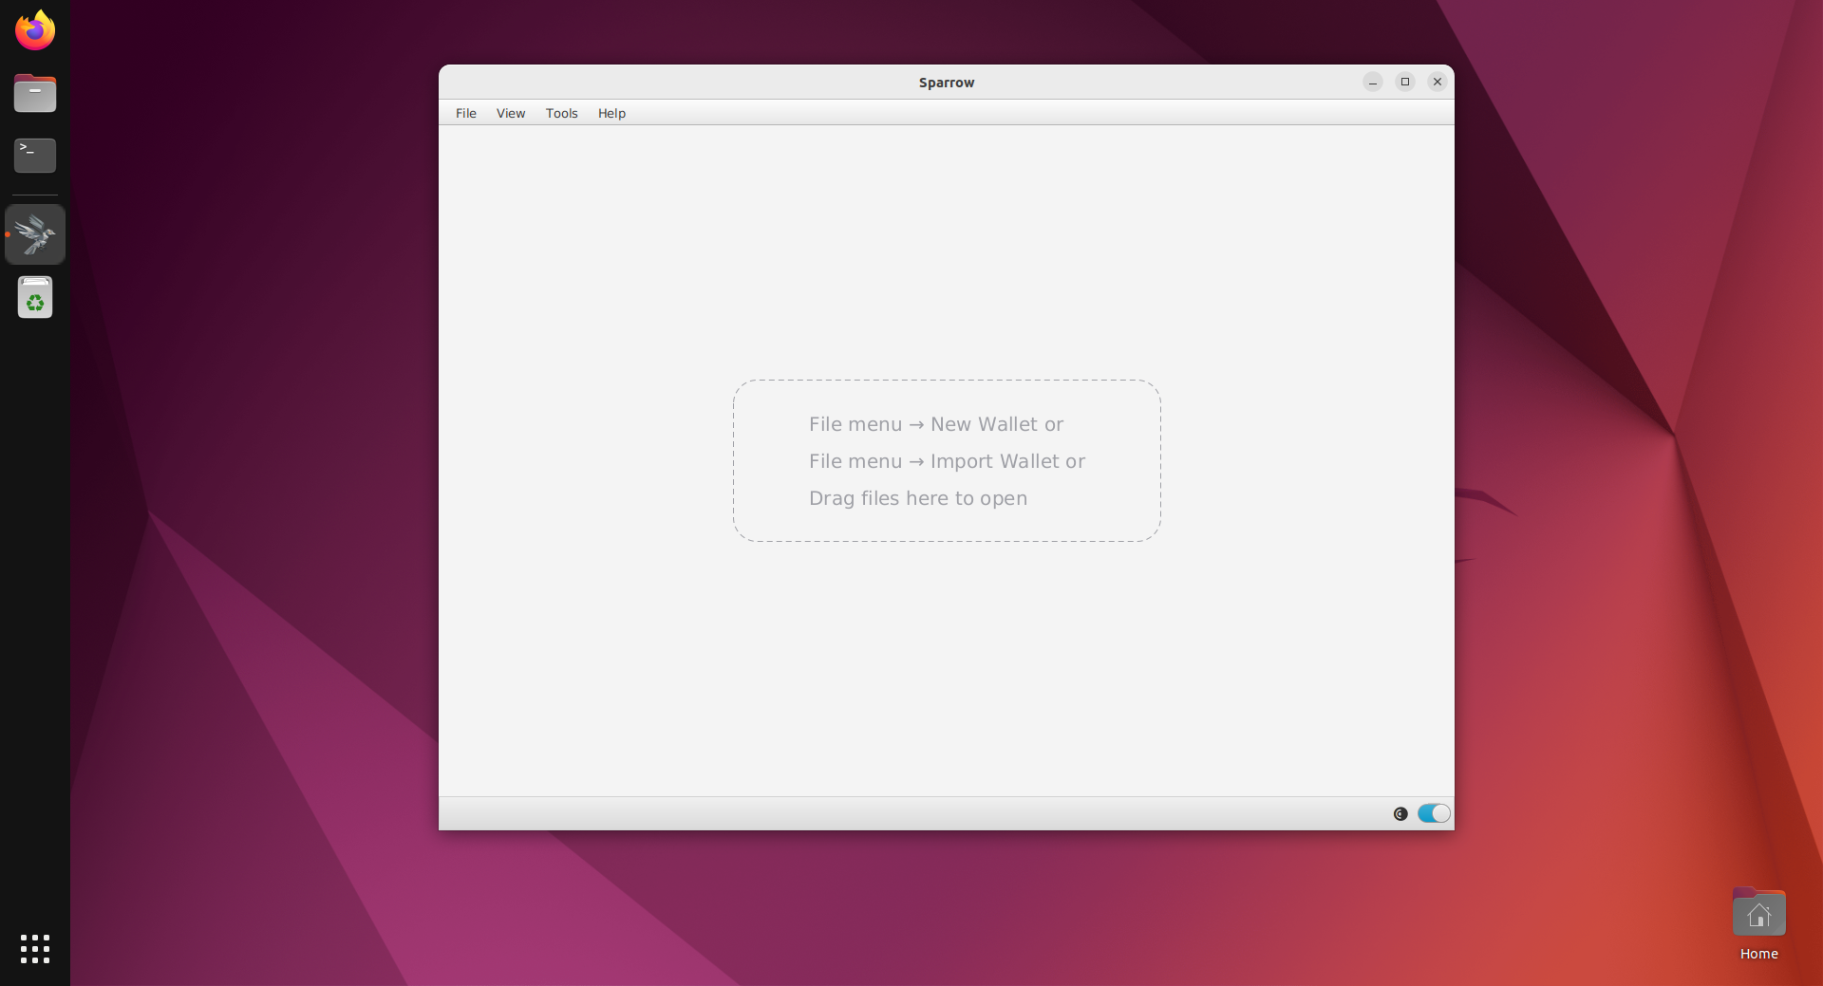This screenshot has width=1823, height=986.
Task: Close the Sparrow window
Action: tap(1438, 82)
